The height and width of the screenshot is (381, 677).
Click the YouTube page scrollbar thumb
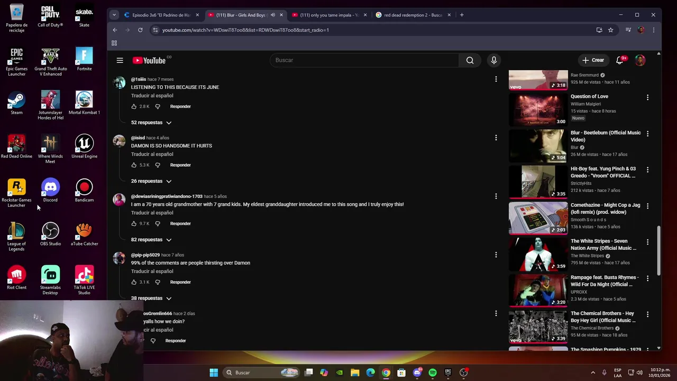coord(658,251)
